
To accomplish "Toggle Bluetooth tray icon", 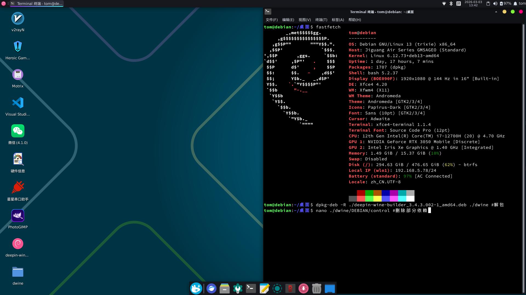I will (451, 4).
